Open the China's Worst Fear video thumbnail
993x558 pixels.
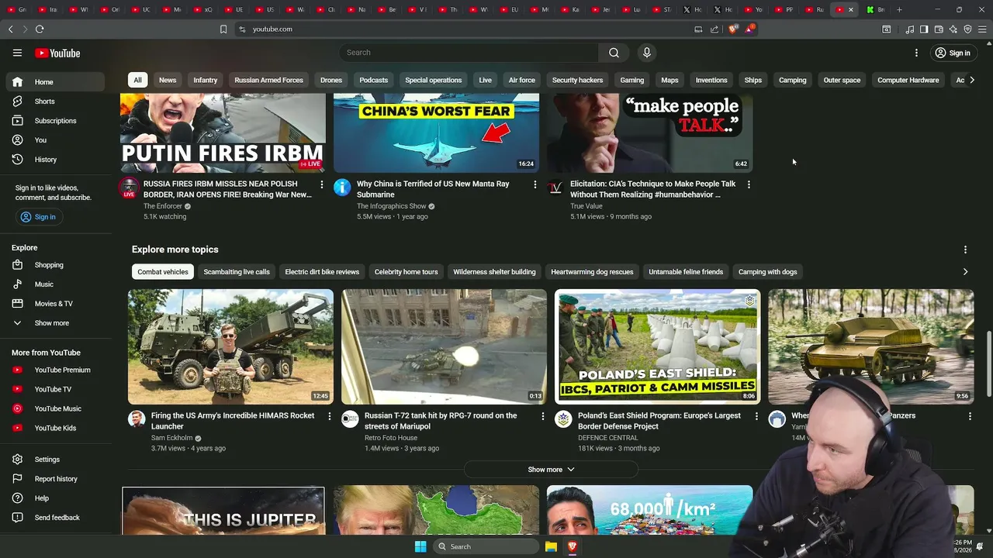tap(436, 133)
